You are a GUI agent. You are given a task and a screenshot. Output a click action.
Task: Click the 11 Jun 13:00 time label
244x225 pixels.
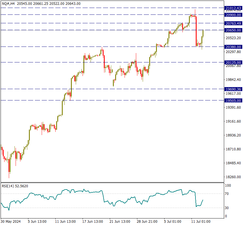(65, 221)
